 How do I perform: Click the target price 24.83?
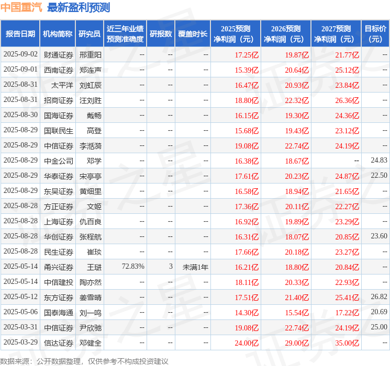(379, 161)
